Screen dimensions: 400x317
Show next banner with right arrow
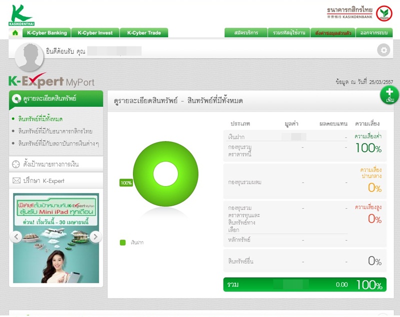95,237
